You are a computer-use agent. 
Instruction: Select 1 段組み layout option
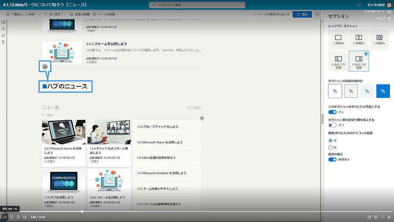338,39
